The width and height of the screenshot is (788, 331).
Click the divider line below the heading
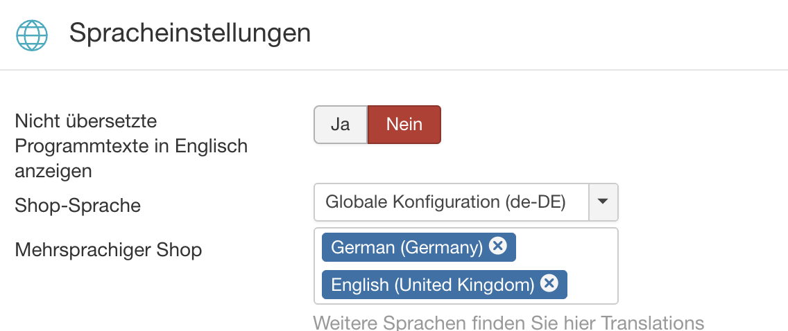pyautogui.click(x=394, y=70)
